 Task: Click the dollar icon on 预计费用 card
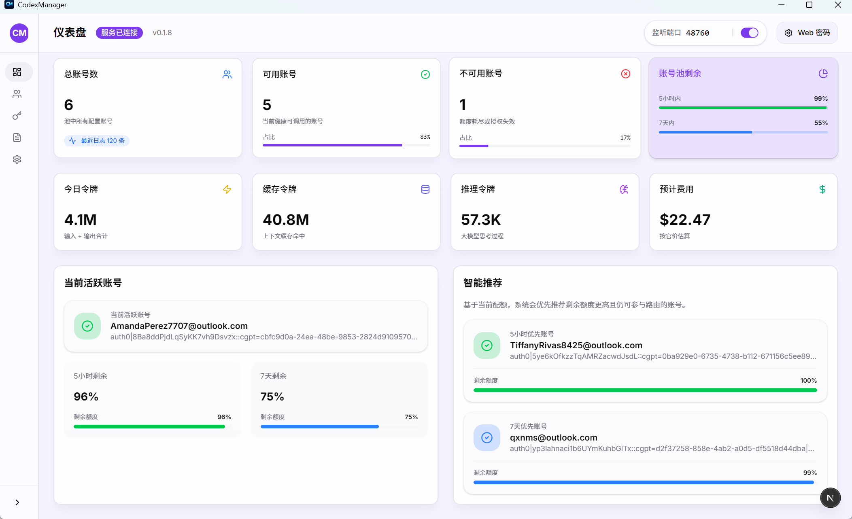pyautogui.click(x=822, y=189)
